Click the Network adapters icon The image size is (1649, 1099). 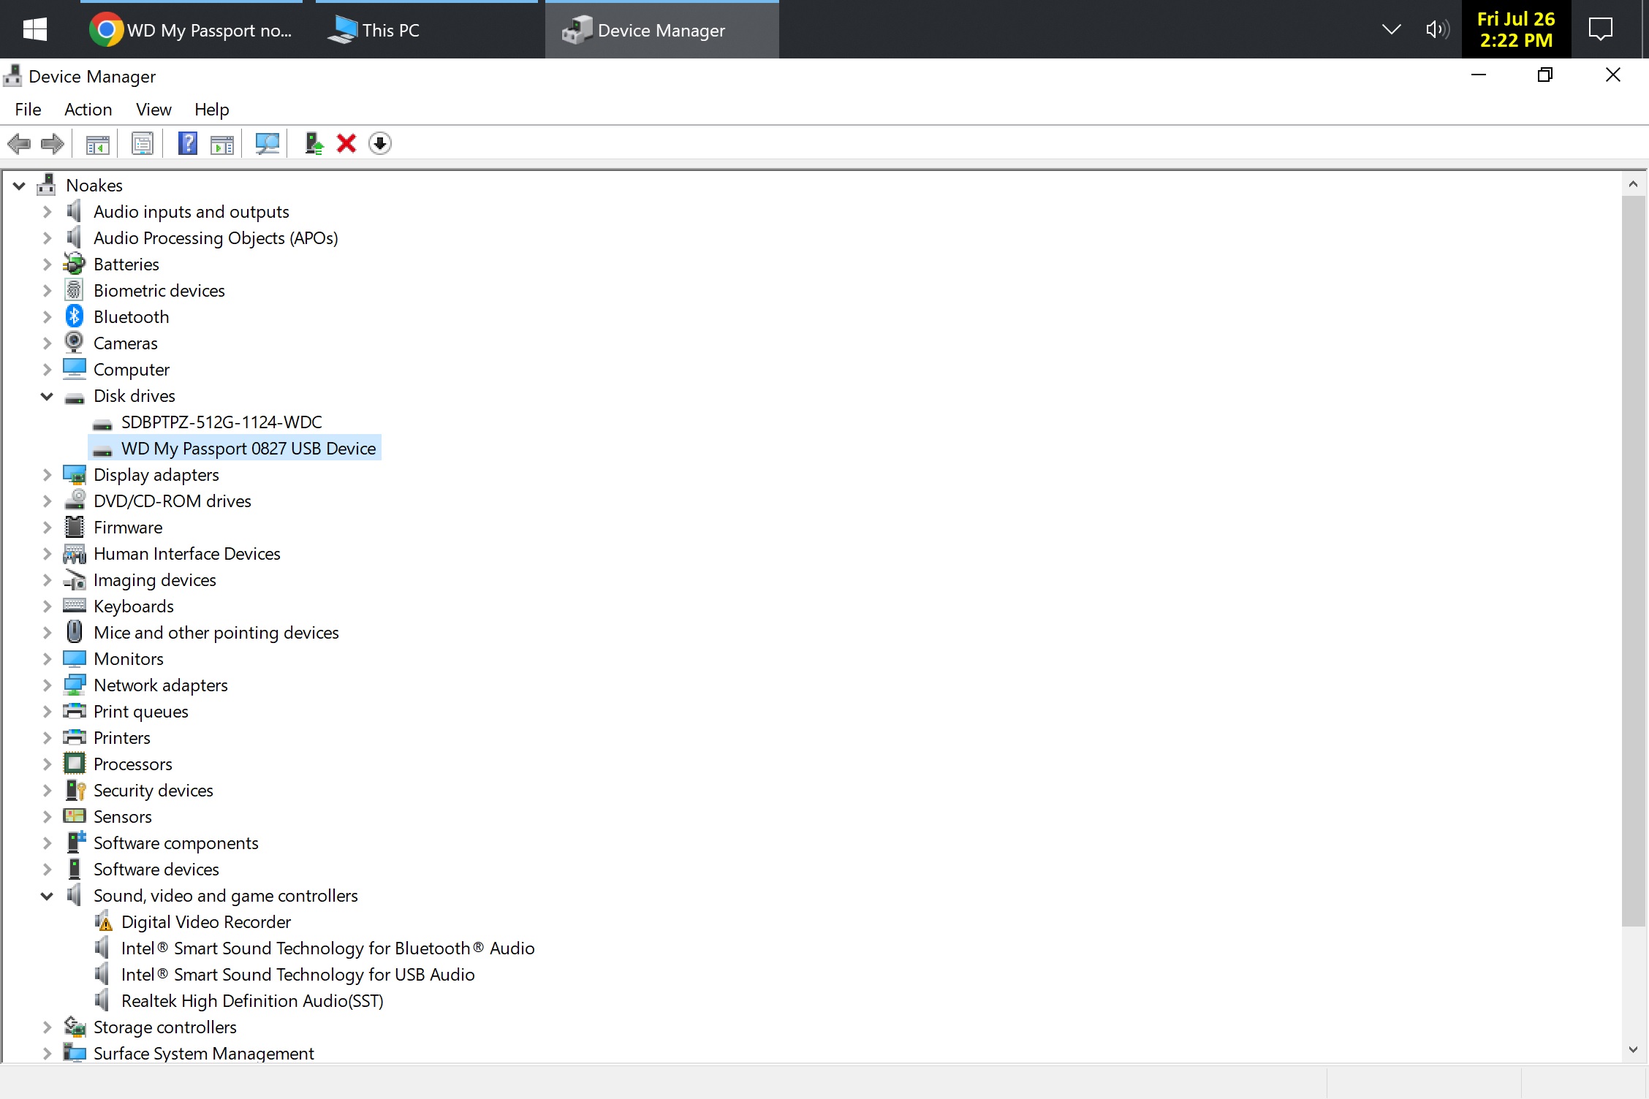pos(75,685)
